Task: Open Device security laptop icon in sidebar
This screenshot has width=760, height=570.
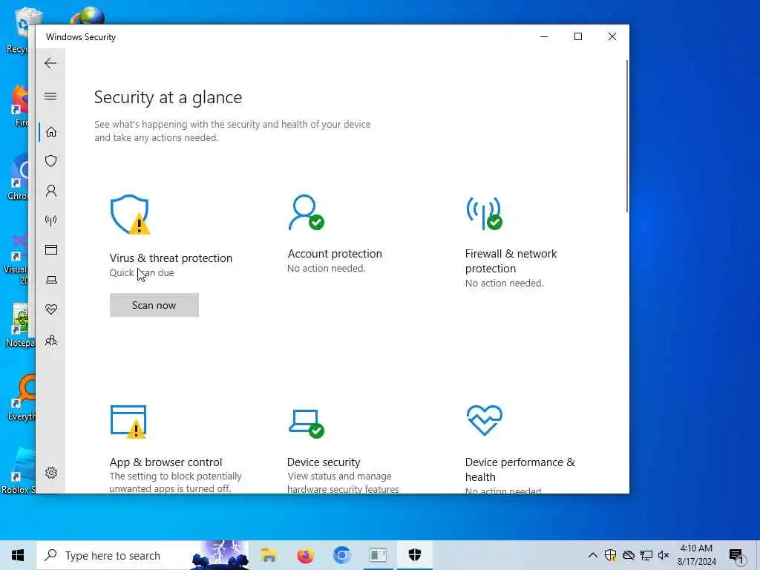Action: click(x=51, y=280)
